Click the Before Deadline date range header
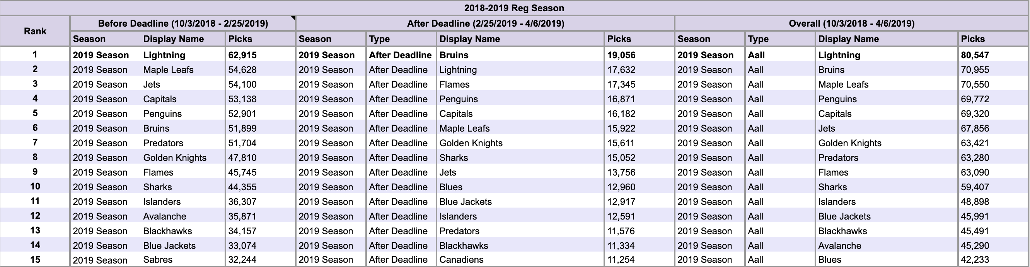The width and height of the screenshot is (1030, 267). point(183,24)
